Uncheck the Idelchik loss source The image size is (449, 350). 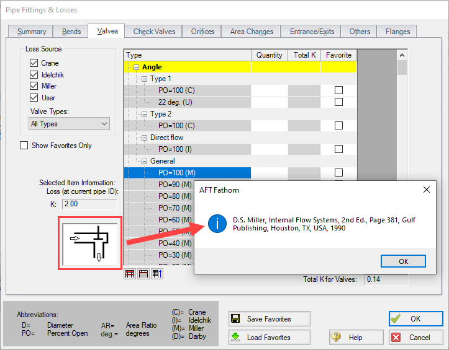tap(34, 74)
